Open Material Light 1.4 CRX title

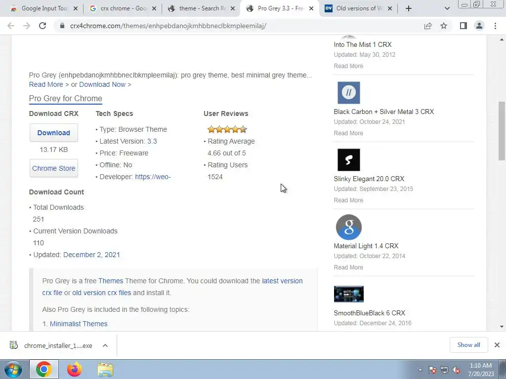pos(366,246)
